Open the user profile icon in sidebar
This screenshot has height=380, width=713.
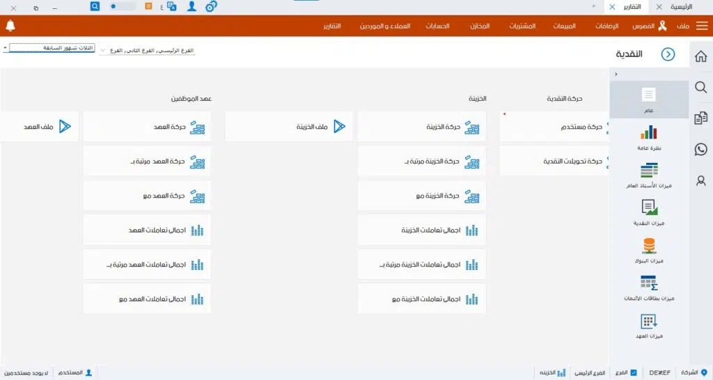pos(700,180)
